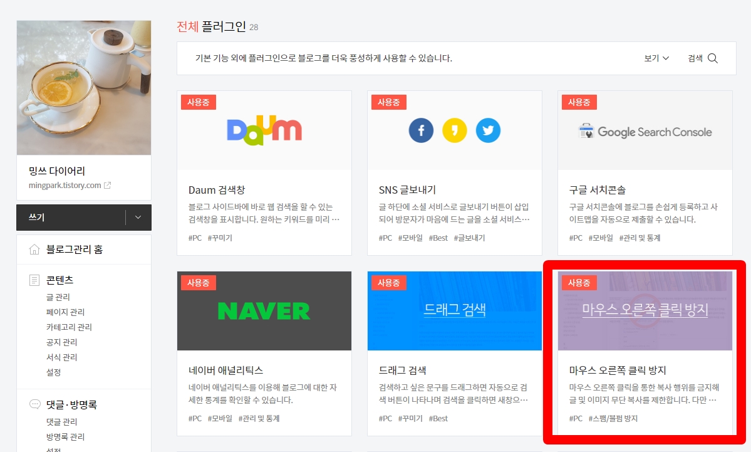Click the 밍쓰 다이어리 blog title

coord(57,171)
